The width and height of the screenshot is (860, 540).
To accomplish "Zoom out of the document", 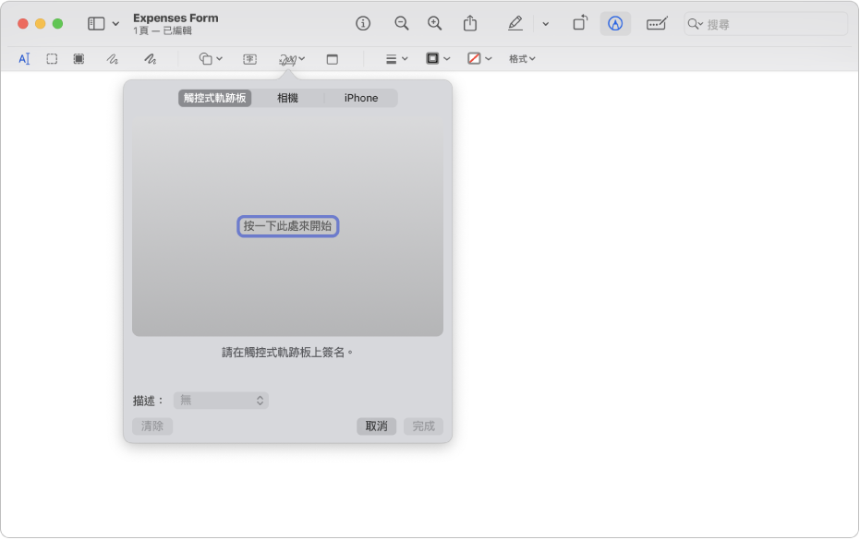I will (402, 24).
